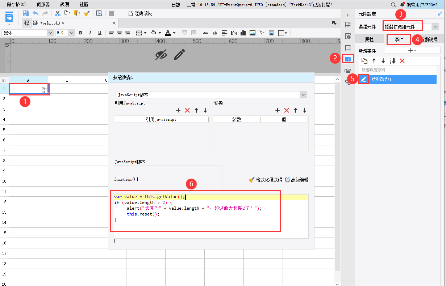Paste clipboard contents

(x=77, y=13)
